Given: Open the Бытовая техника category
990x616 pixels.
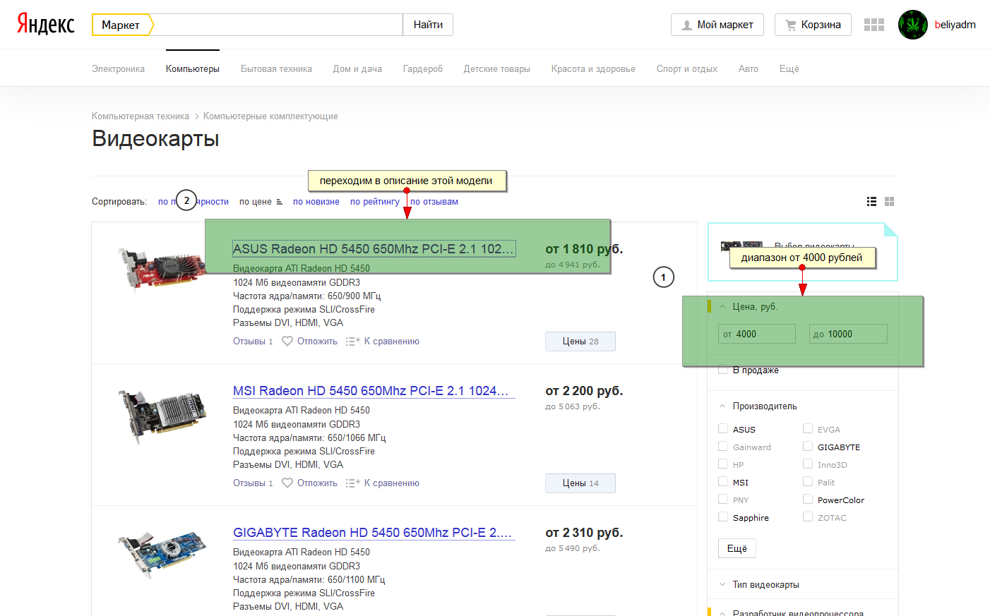Looking at the screenshot, I should pyautogui.click(x=276, y=69).
